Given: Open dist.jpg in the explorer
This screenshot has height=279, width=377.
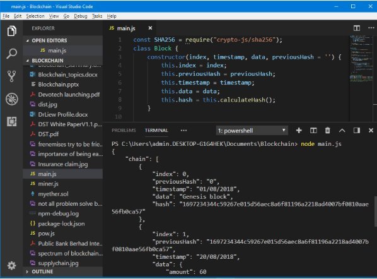Looking at the screenshot, I should click(x=63, y=105).
